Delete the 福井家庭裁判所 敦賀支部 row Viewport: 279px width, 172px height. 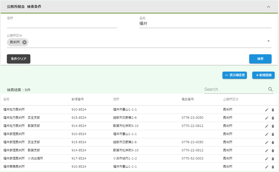tap(273, 151)
